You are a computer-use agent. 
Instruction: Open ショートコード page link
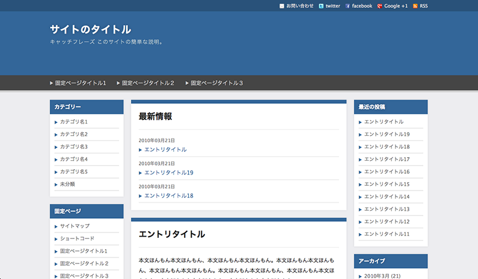tap(77, 238)
